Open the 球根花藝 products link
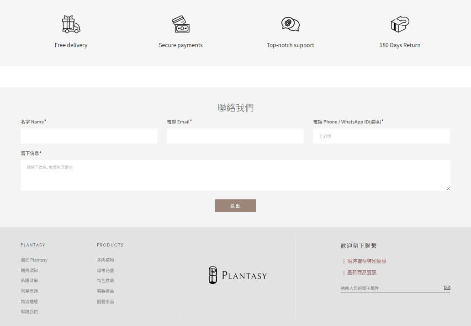This screenshot has height=326, width=471. tap(106, 270)
